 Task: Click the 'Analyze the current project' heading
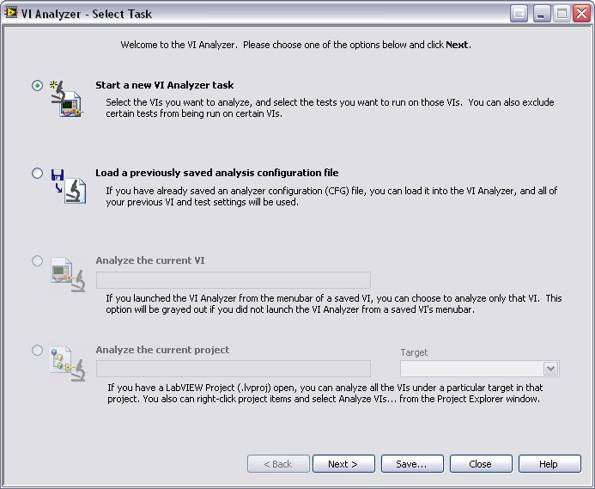[x=162, y=350]
